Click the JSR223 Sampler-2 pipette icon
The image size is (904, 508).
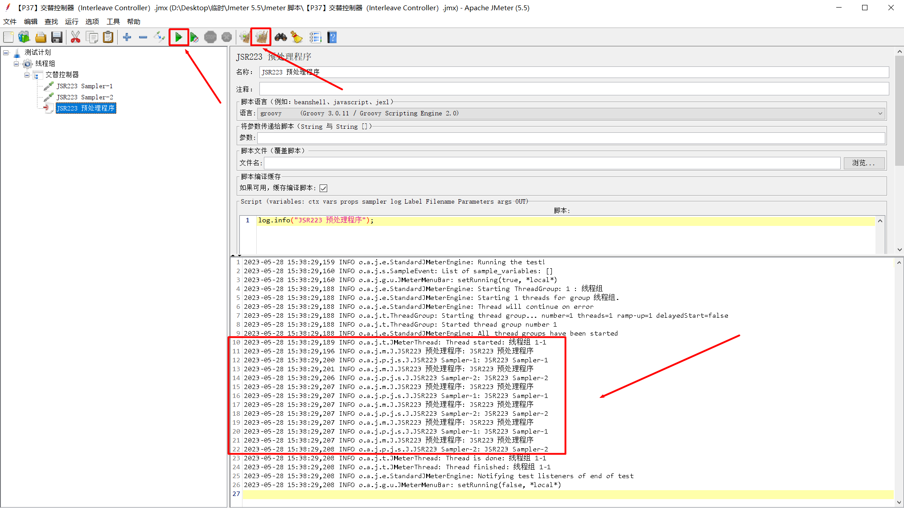point(49,97)
